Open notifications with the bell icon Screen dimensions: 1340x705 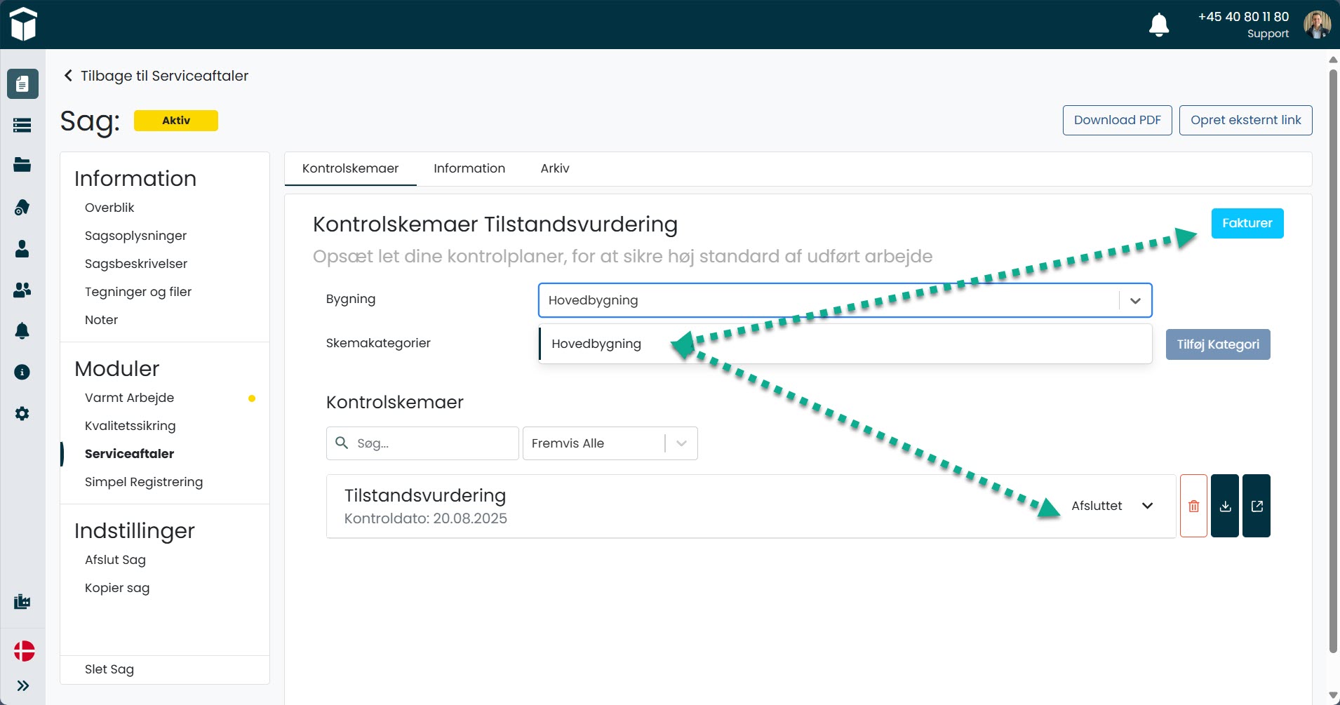[x=1158, y=24]
